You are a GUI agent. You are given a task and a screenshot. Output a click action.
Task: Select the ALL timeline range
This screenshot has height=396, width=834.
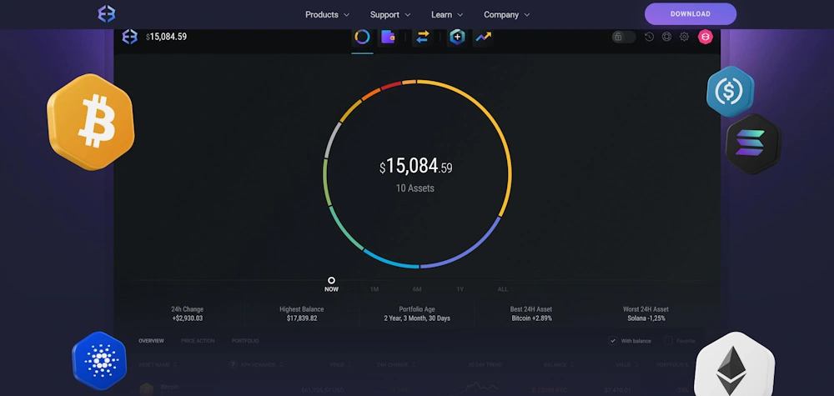click(503, 289)
